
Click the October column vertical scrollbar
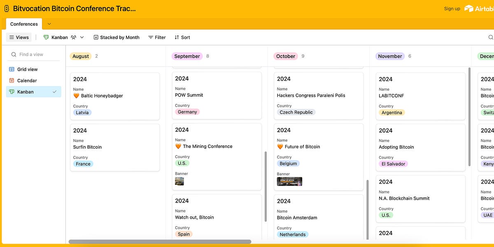368,209
